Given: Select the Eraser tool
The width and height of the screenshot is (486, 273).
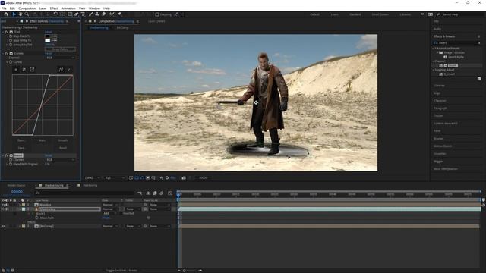Looking at the screenshot, I should (x=103, y=14).
